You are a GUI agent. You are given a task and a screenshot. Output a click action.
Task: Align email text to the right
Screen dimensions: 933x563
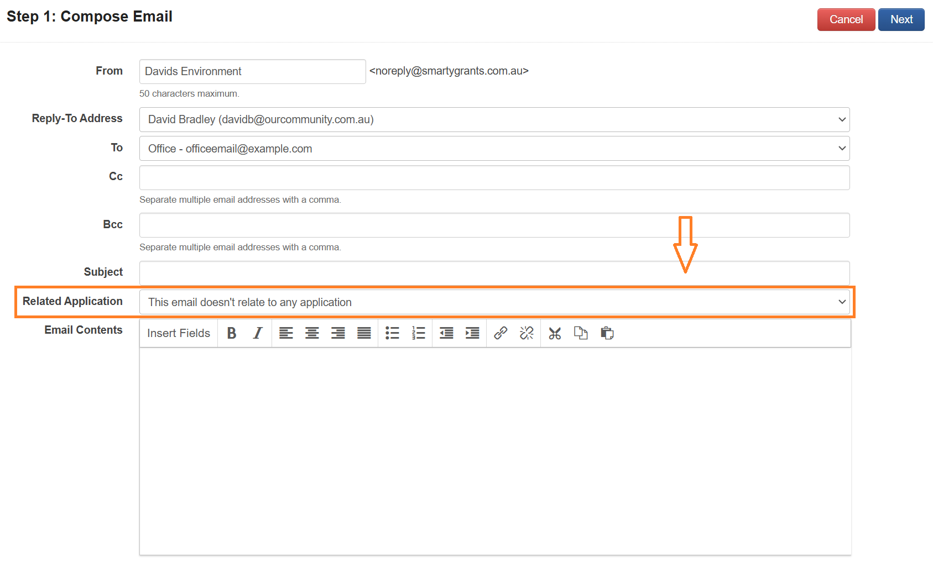click(338, 333)
